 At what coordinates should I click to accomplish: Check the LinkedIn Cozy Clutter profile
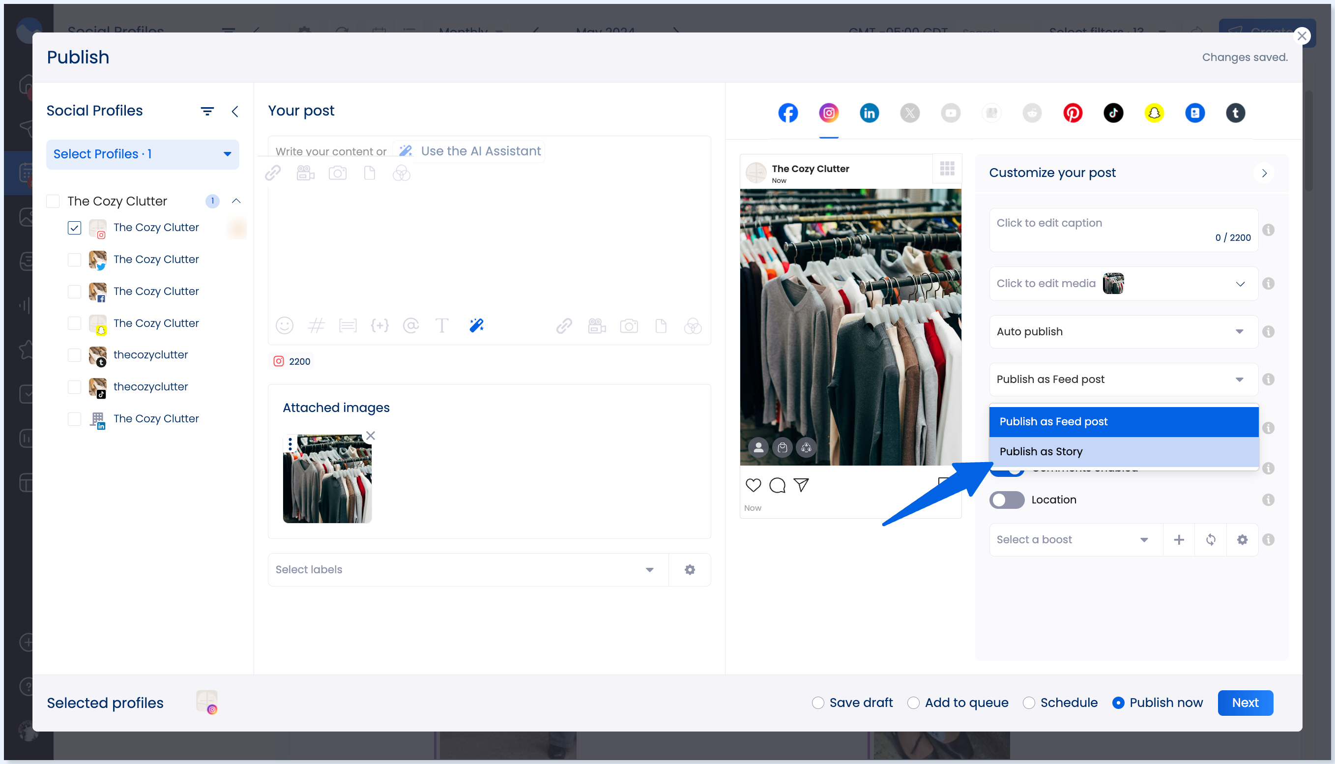click(x=75, y=419)
